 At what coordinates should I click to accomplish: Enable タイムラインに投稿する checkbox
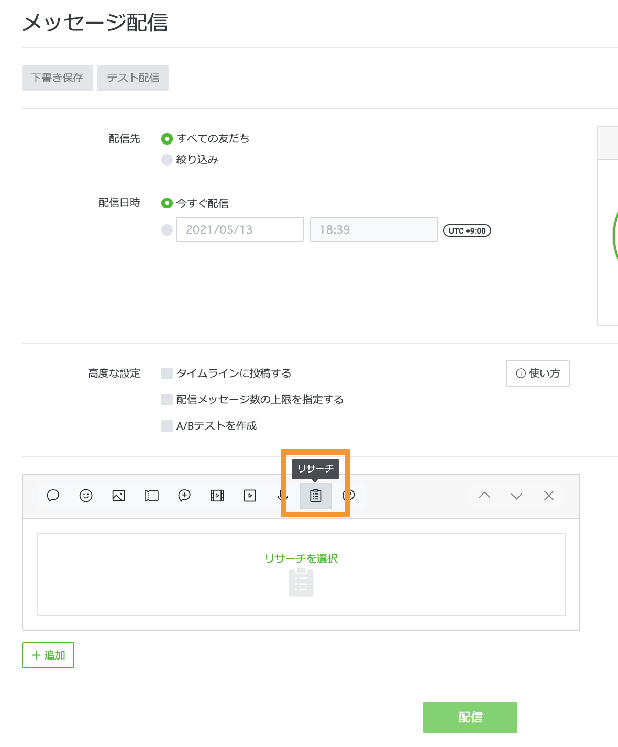(x=167, y=373)
